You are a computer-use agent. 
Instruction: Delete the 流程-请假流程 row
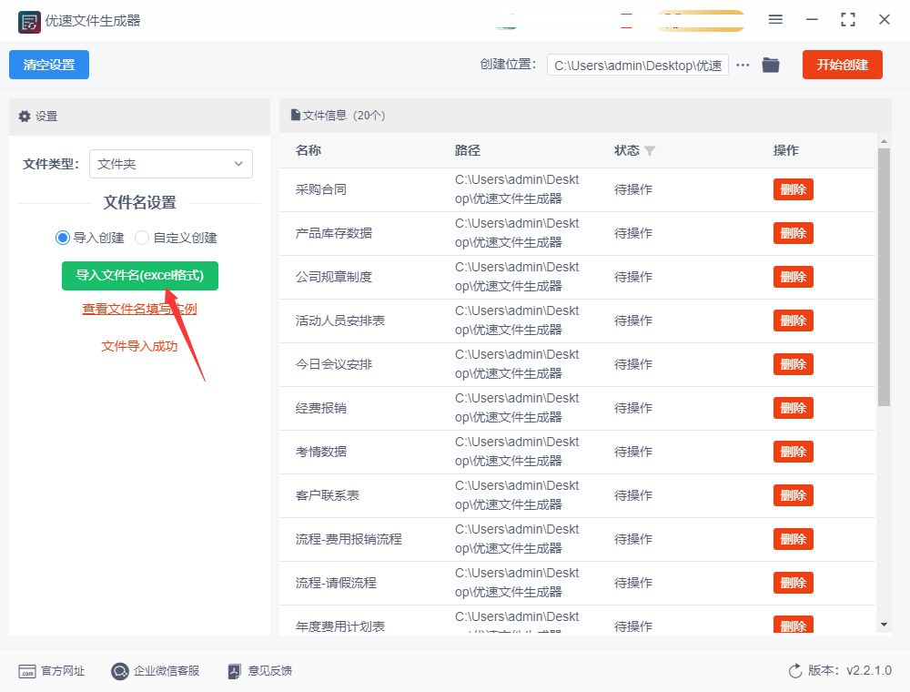click(x=793, y=583)
